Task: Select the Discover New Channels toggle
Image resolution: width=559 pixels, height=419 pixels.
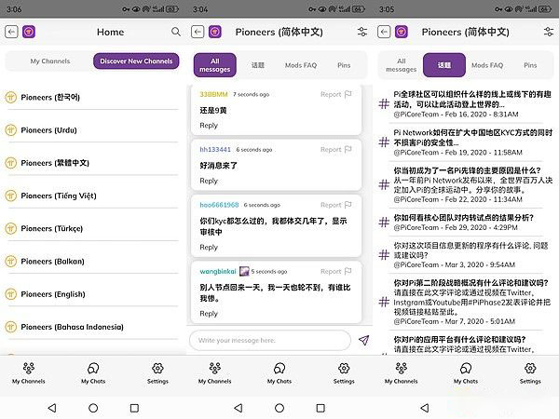Action: [136, 61]
